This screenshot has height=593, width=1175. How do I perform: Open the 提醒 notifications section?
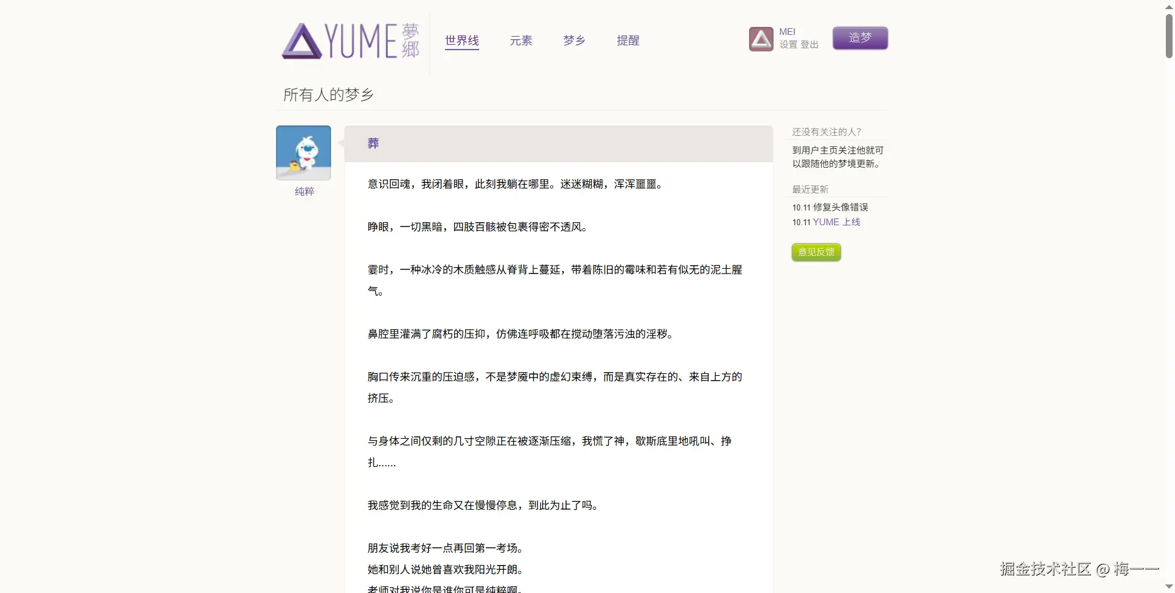628,40
